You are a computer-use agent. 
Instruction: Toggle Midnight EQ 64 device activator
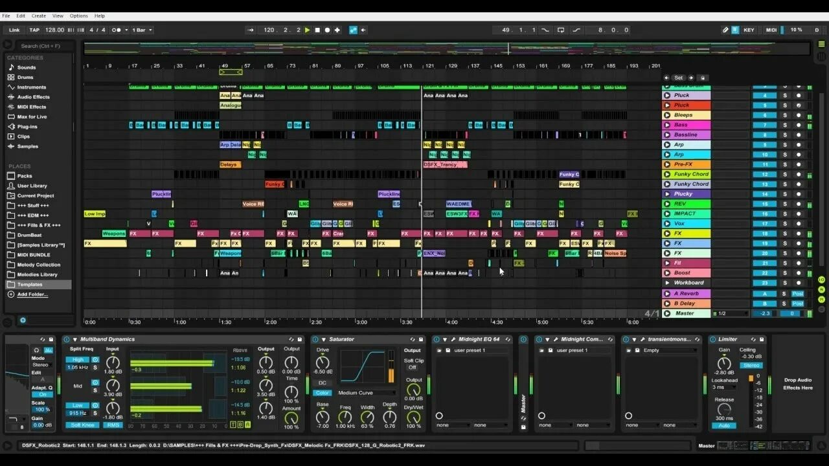pyautogui.click(x=437, y=339)
